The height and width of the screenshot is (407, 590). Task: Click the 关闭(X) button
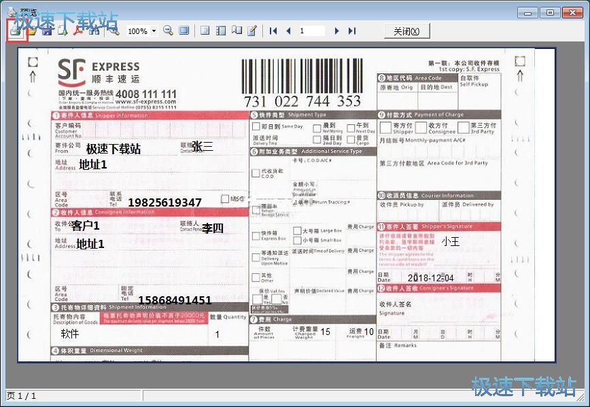point(406,31)
